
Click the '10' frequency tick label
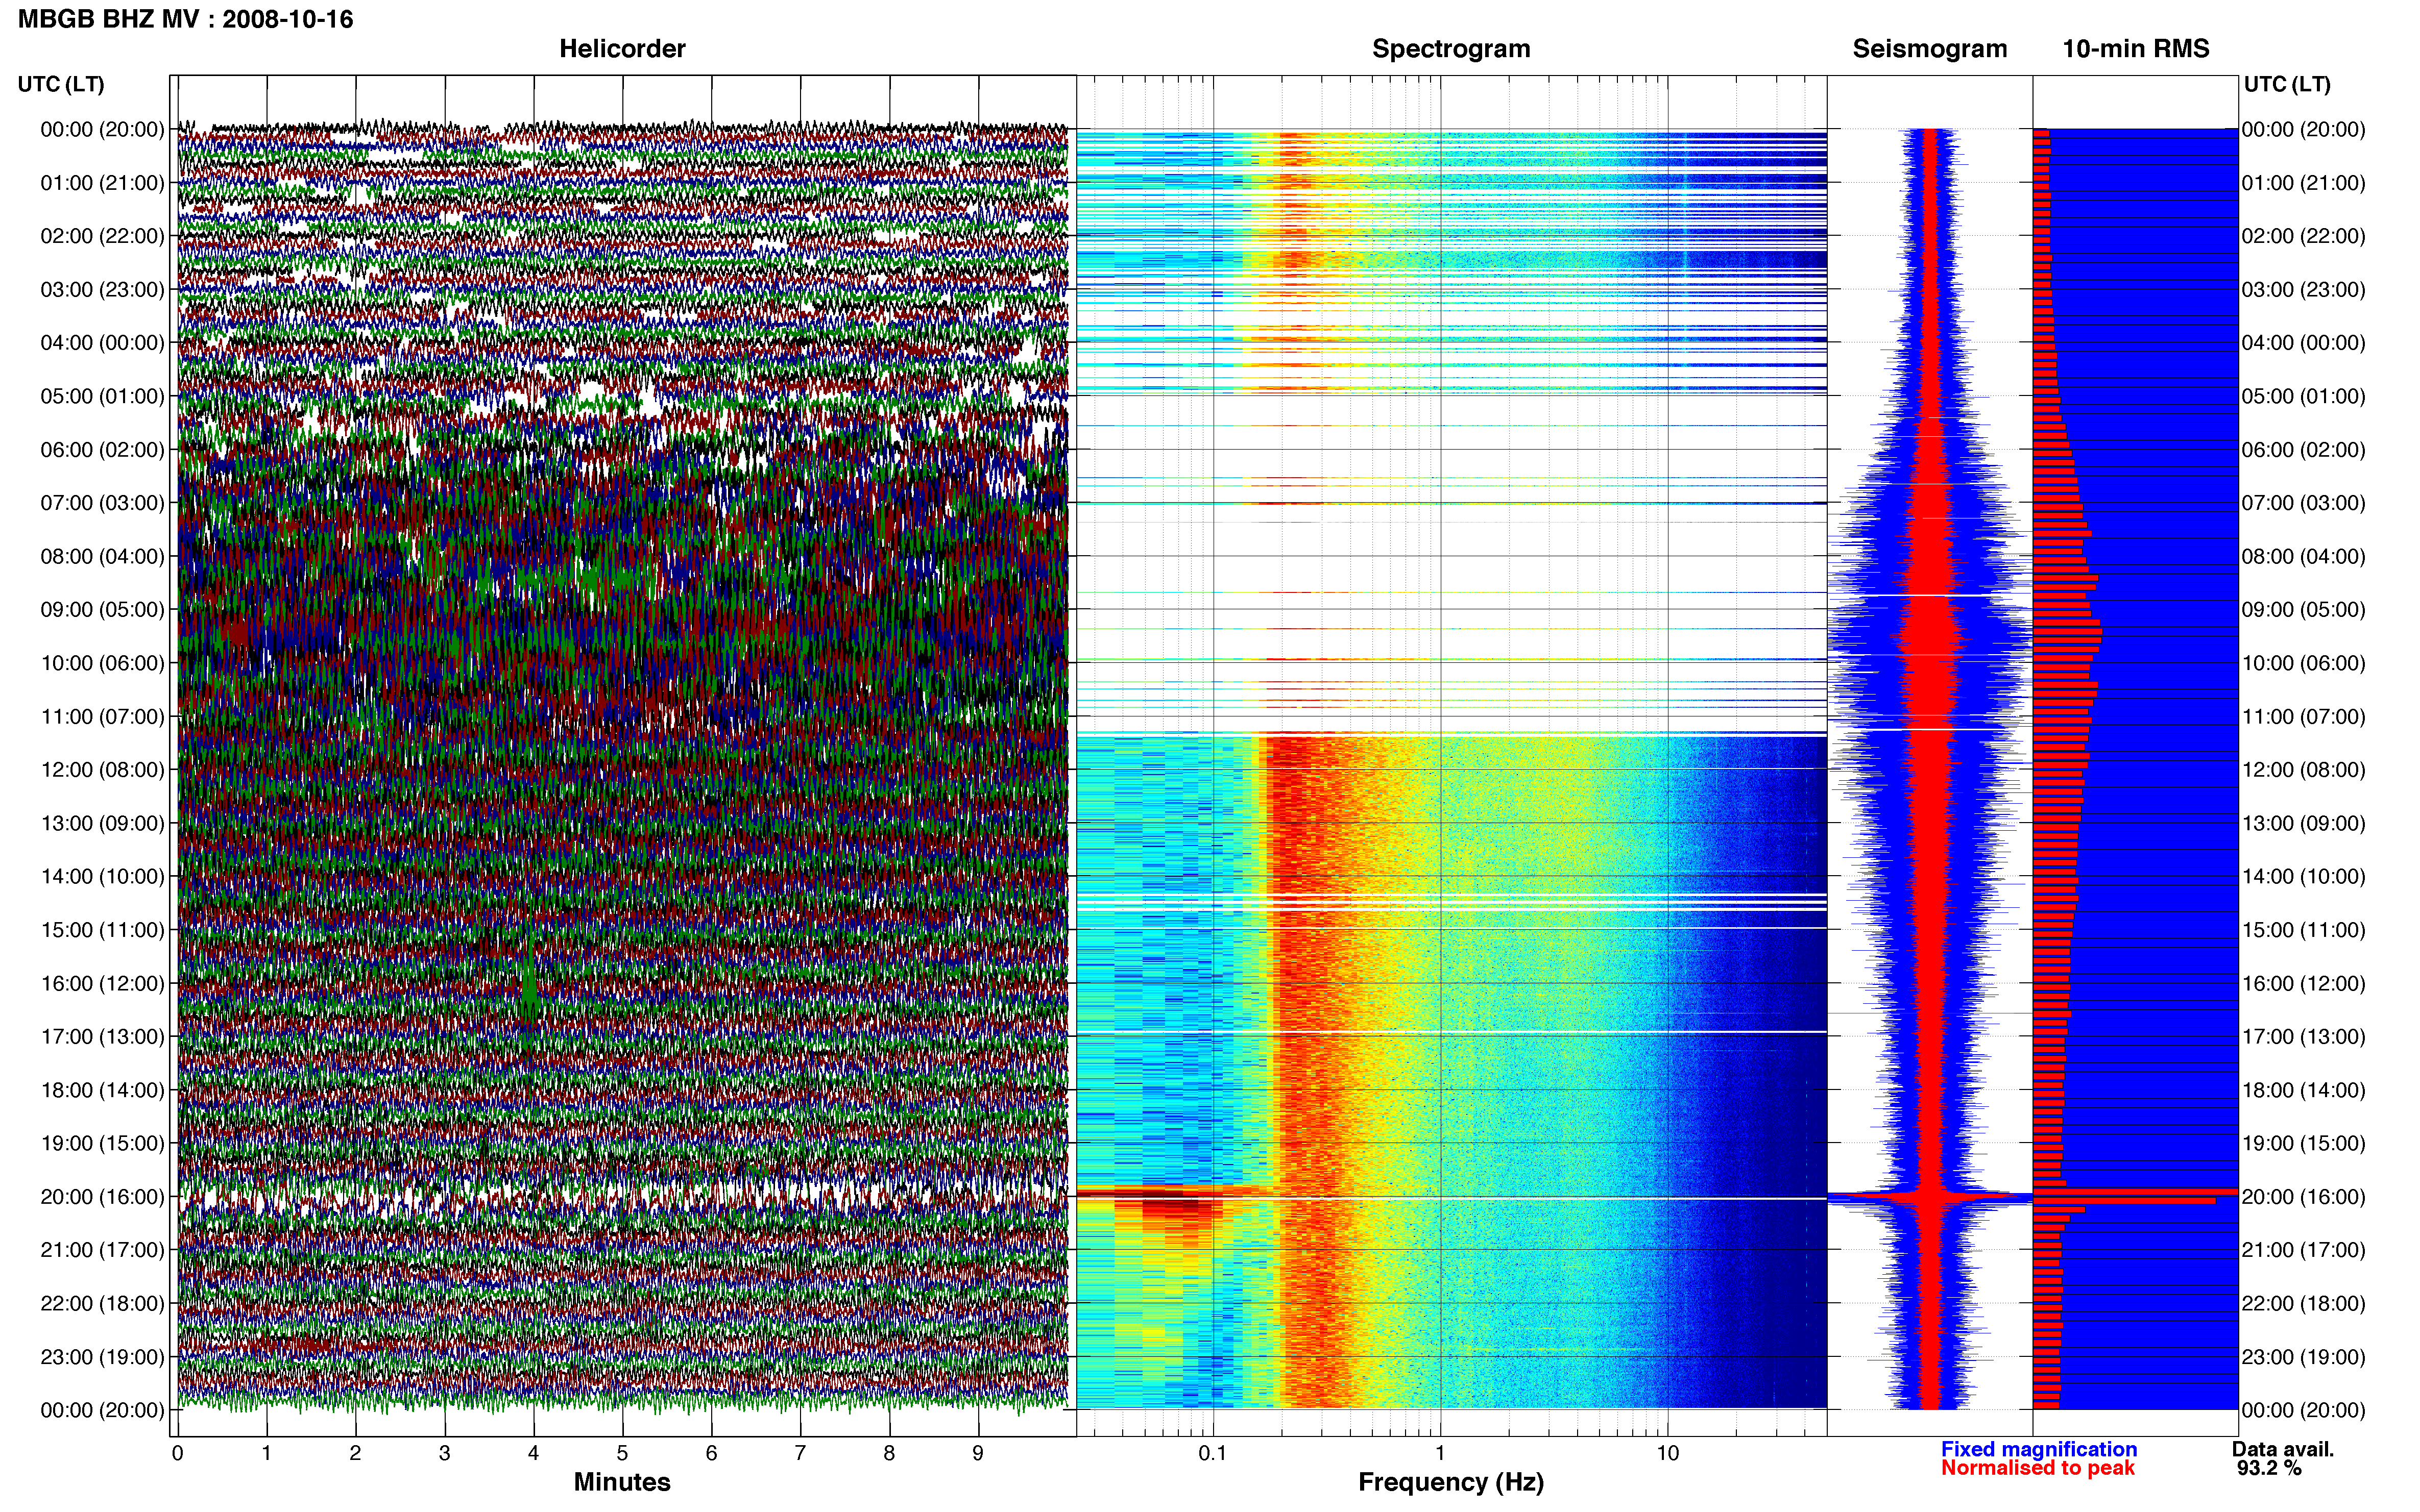click(1667, 1453)
